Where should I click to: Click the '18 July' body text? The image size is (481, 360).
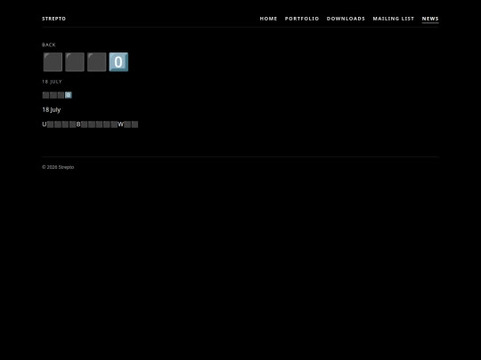pyautogui.click(x=52, y=110)
